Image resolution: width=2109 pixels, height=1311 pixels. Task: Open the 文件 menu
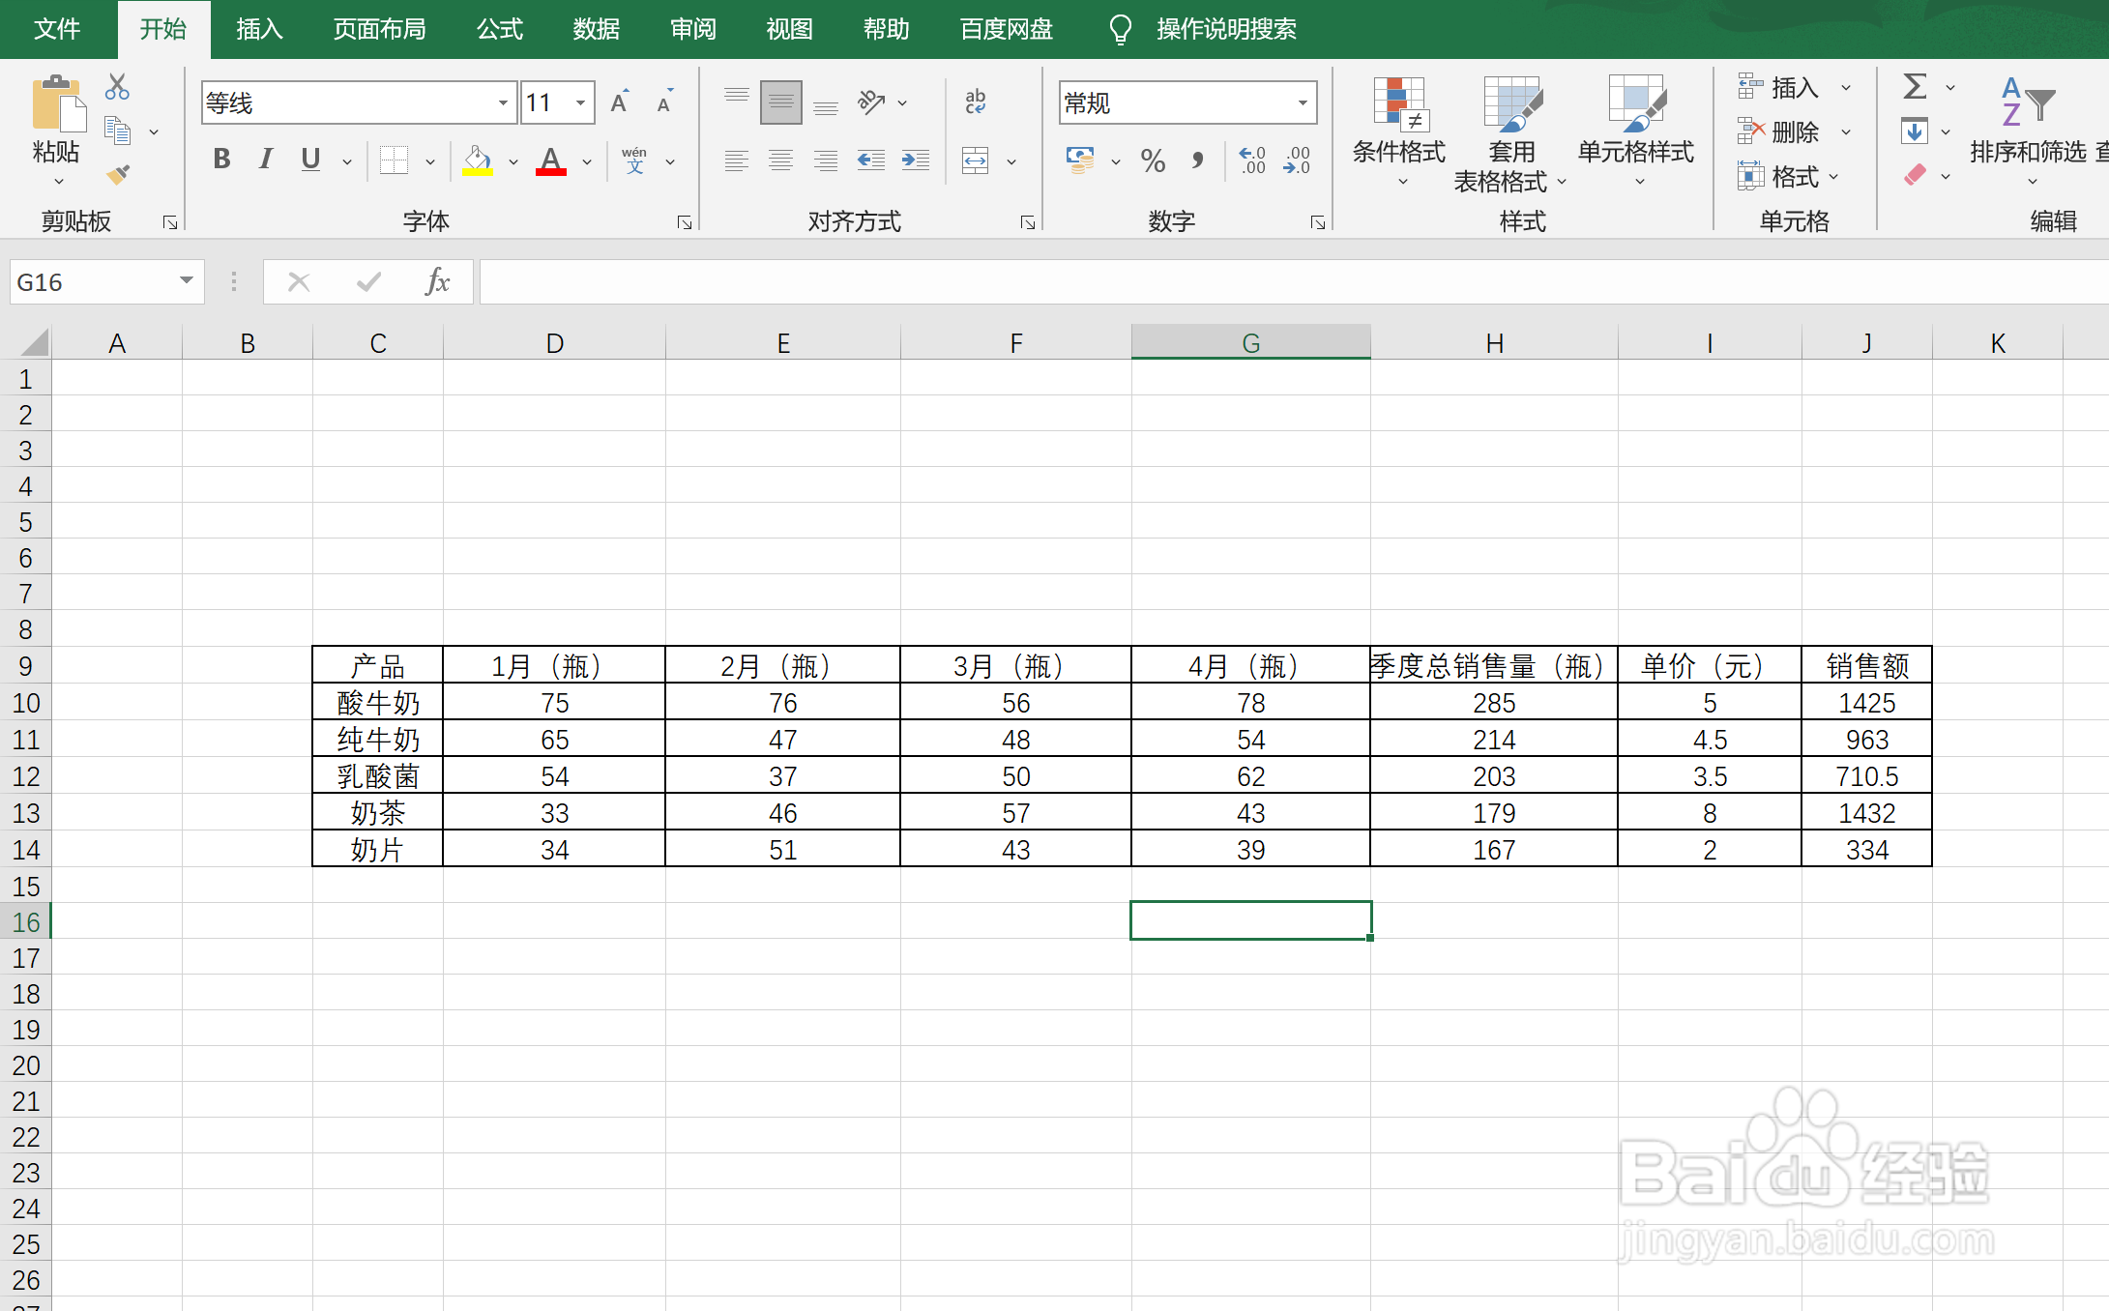(x=57, y=29)
